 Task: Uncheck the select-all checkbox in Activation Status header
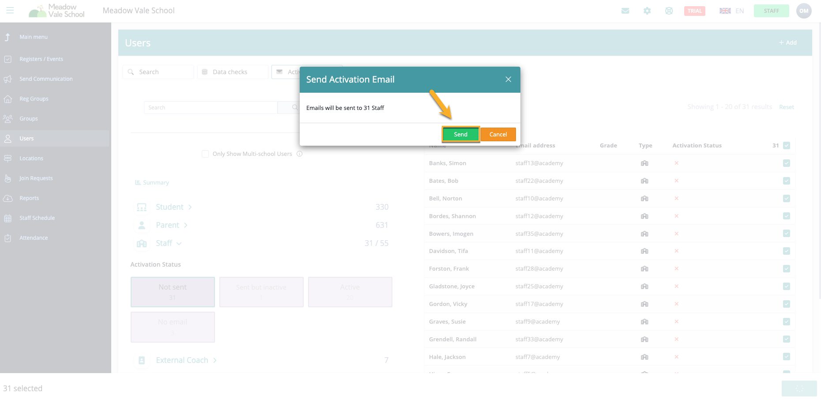(x=786, y=145)
